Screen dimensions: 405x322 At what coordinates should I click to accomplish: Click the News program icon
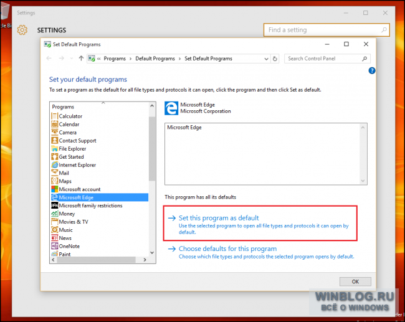tap(54, 238)
